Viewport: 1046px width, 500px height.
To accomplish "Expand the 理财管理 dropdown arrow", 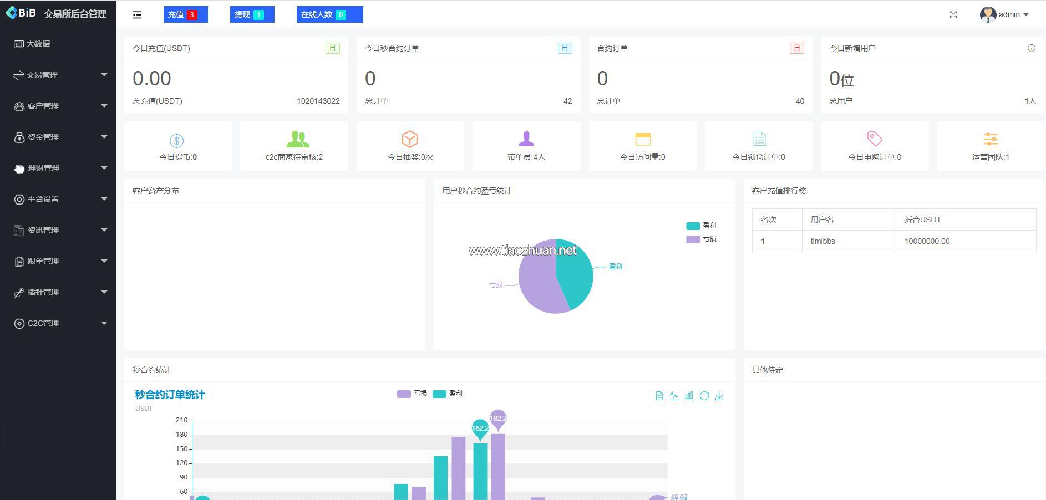I will (x=104, y=168).
